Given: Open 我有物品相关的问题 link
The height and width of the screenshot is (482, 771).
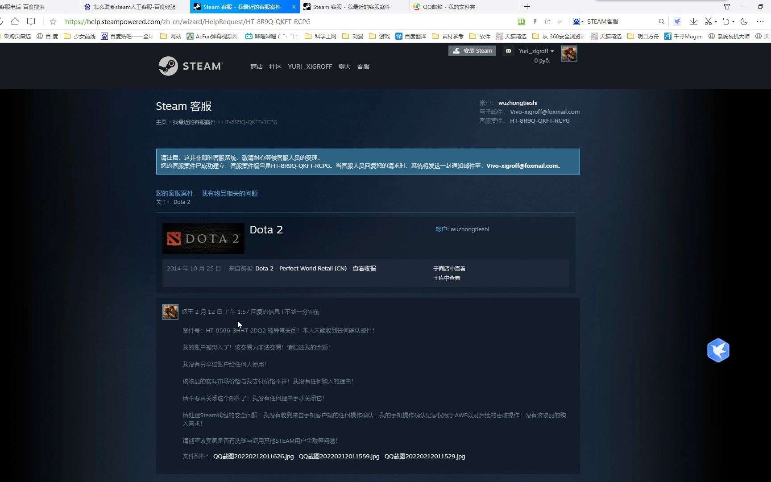Looking at the screenshot, I should click(229, 193).
